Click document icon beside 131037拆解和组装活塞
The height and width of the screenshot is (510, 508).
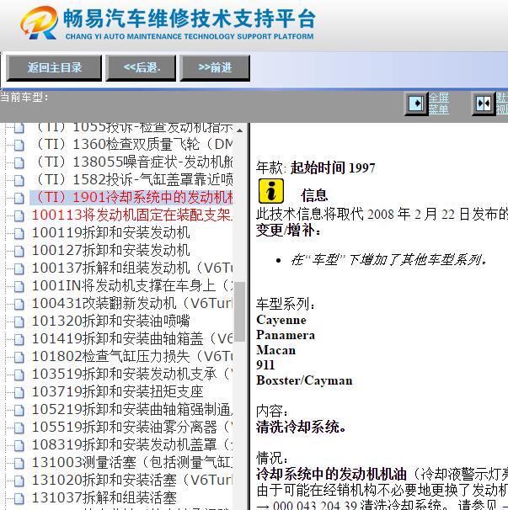point(19,498)
